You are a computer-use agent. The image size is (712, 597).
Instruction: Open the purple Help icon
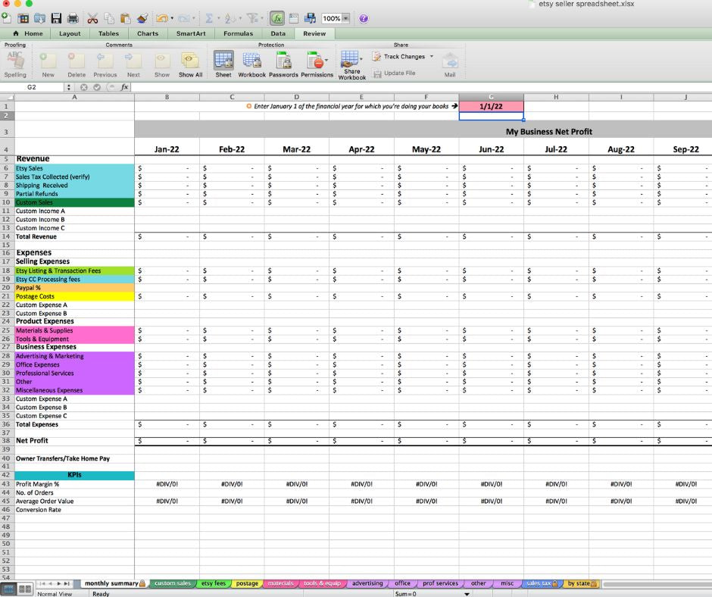(x=363, y=18)
